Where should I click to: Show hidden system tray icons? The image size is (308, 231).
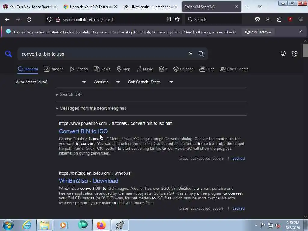coord(256,225)
